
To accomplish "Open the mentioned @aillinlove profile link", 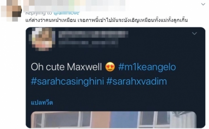I will [x=66, y=13].
